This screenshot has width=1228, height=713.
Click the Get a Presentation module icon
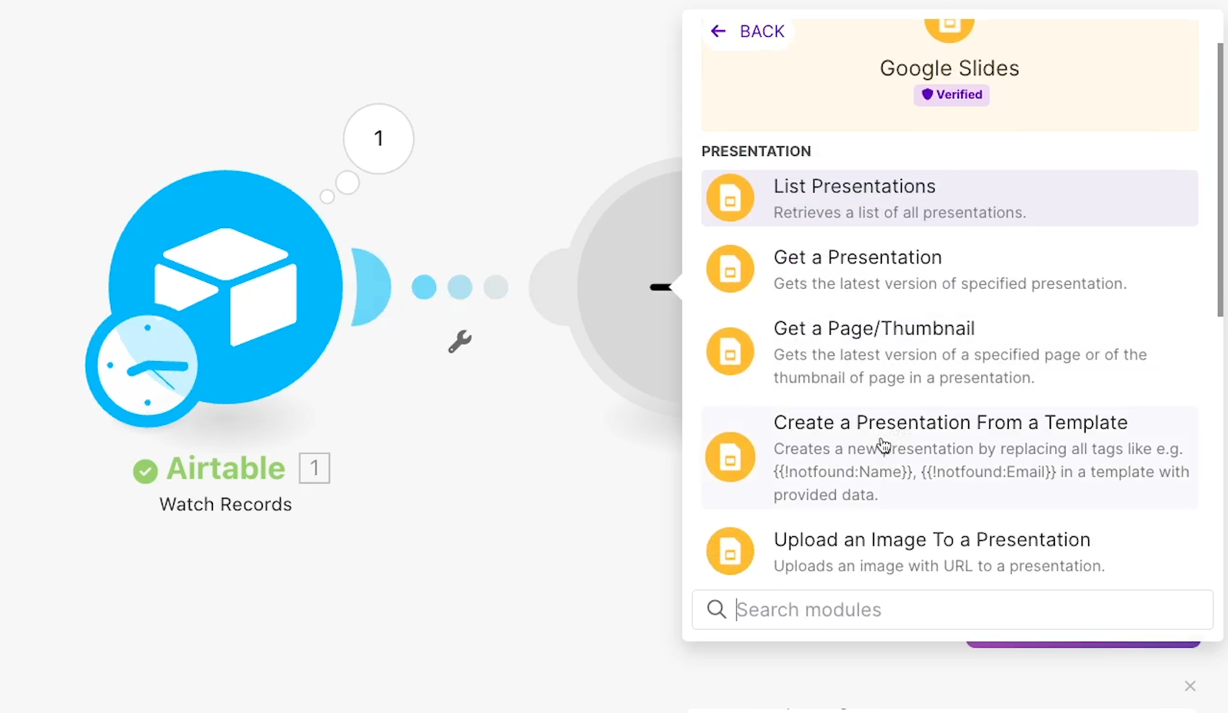click(730, 269)
